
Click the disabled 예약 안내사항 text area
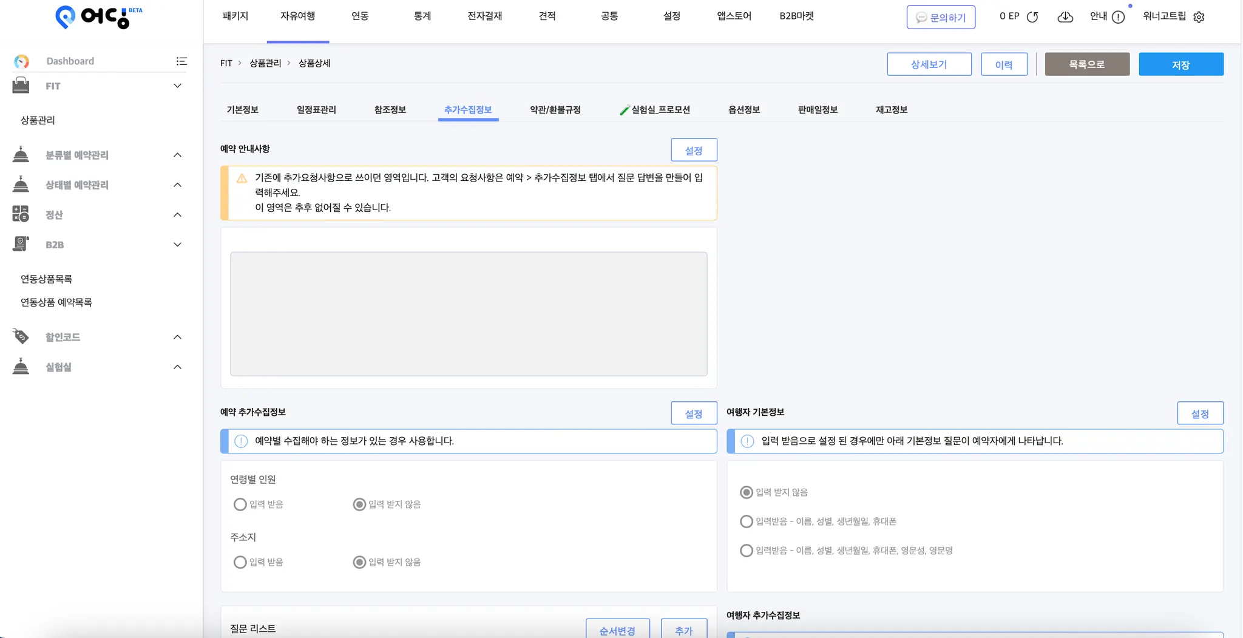pyautogui.click(x=469, y=314)
